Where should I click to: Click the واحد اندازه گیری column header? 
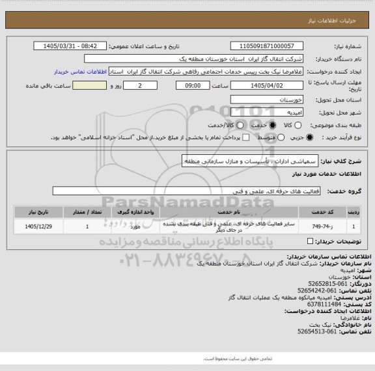point(135,212)
